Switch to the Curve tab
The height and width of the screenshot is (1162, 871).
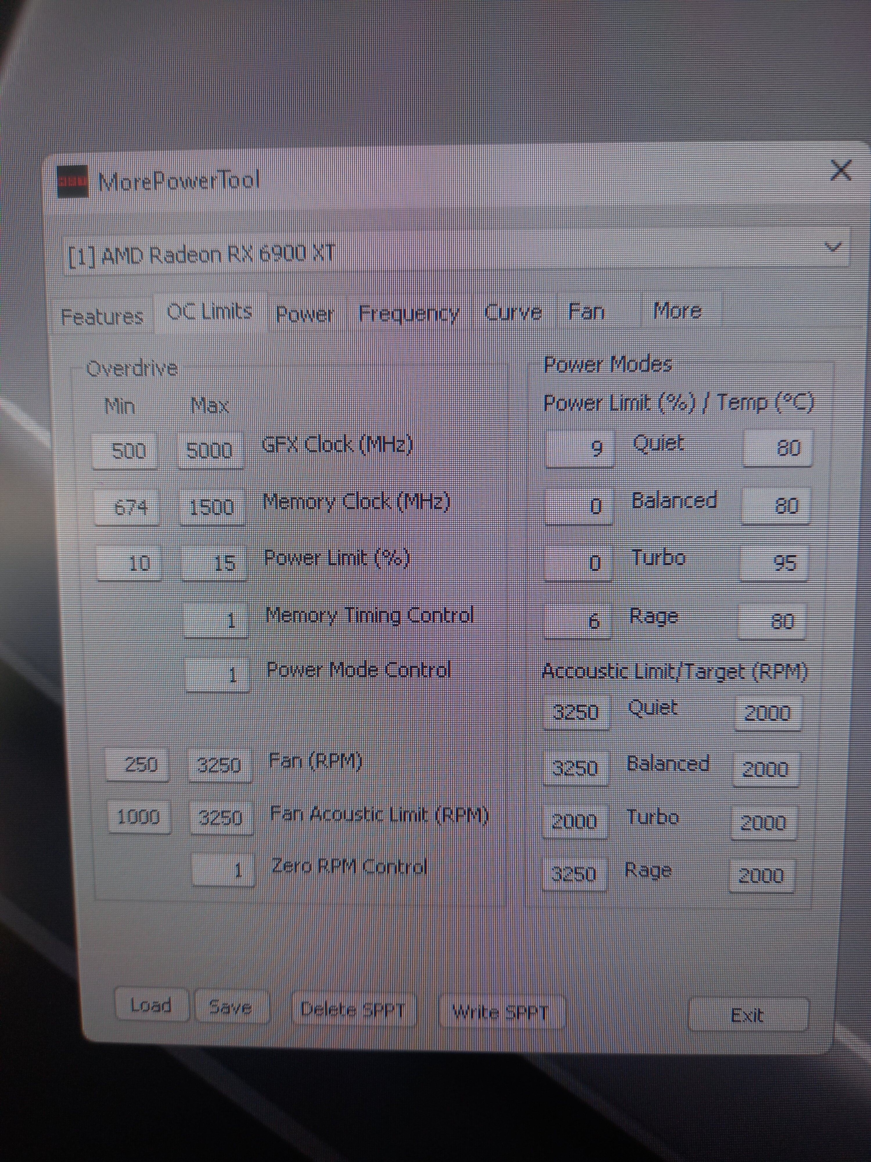point(513,312)
